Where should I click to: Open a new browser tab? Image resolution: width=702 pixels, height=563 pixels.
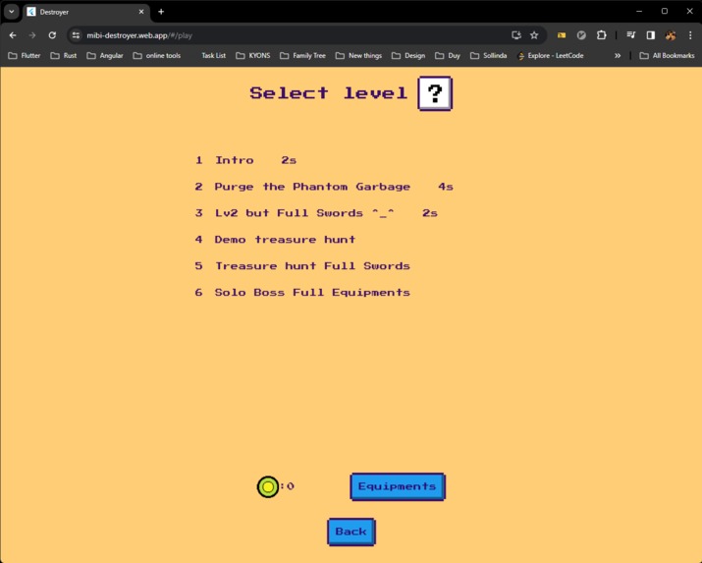point(161,12)
